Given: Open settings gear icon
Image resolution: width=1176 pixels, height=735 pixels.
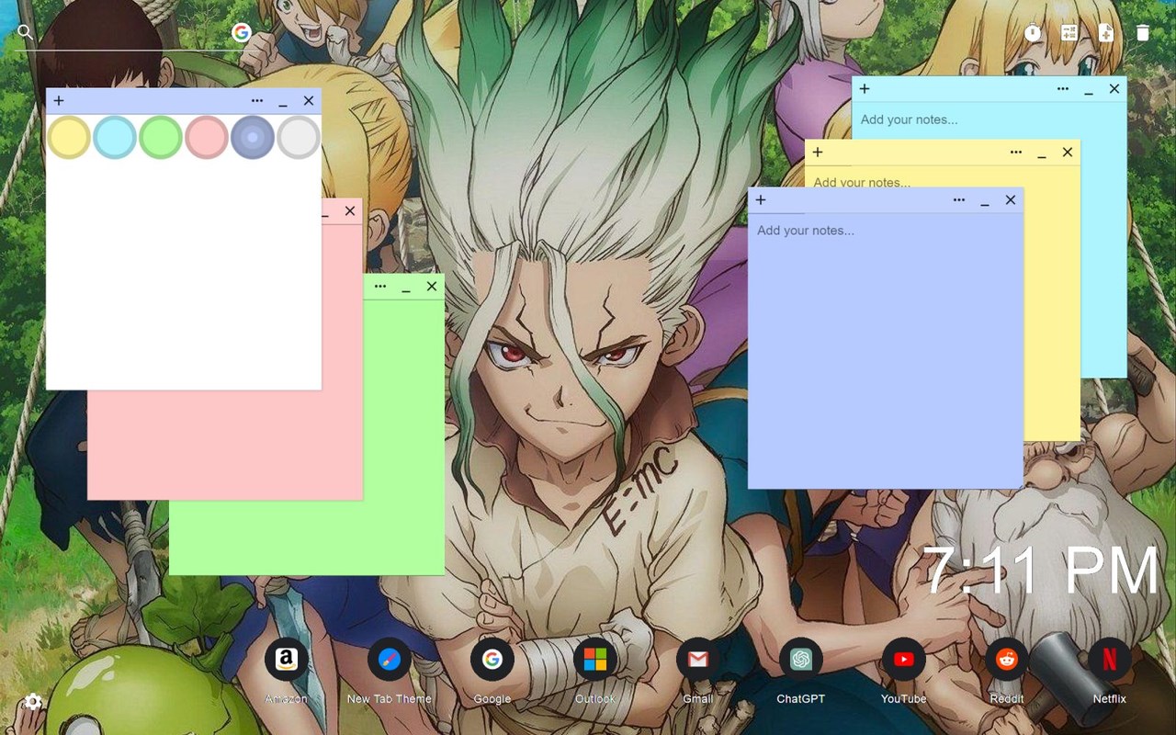Looking at the screenshot, I should [x=33, y=702].
